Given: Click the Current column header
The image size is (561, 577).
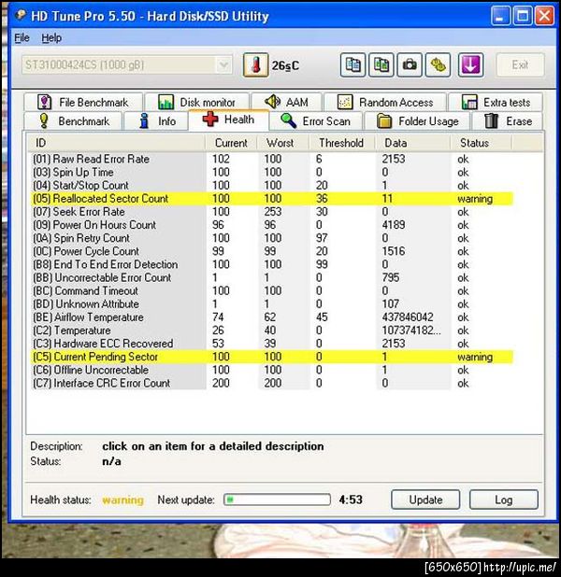Looking at the screenshot, I should coord(231,143).
